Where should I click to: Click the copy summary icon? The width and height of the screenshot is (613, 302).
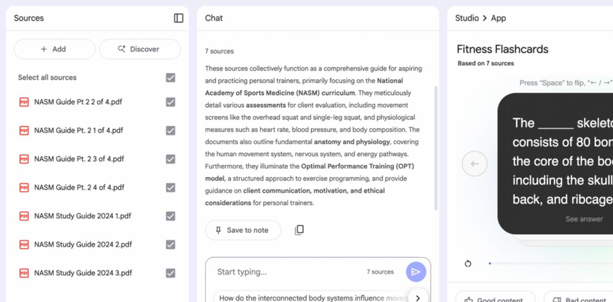coord(299,230)
